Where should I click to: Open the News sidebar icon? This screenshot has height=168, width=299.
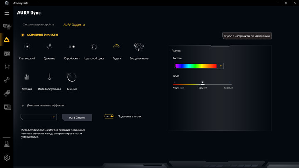[x=7, y=107]
